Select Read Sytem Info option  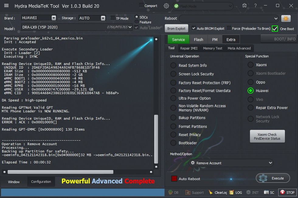[173, 65]
